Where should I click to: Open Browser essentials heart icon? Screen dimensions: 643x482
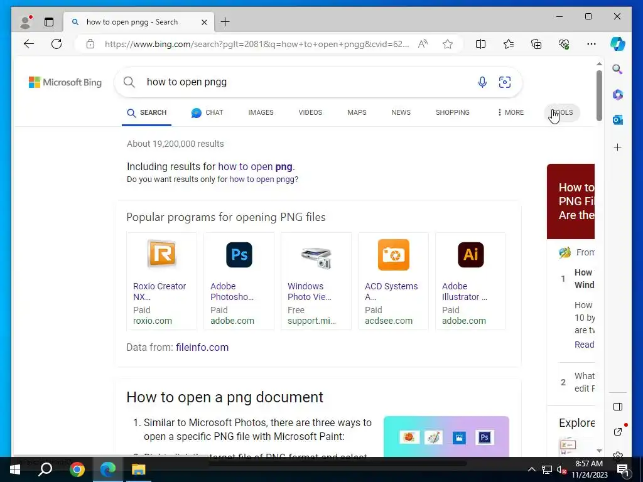[x=564, y=44]
